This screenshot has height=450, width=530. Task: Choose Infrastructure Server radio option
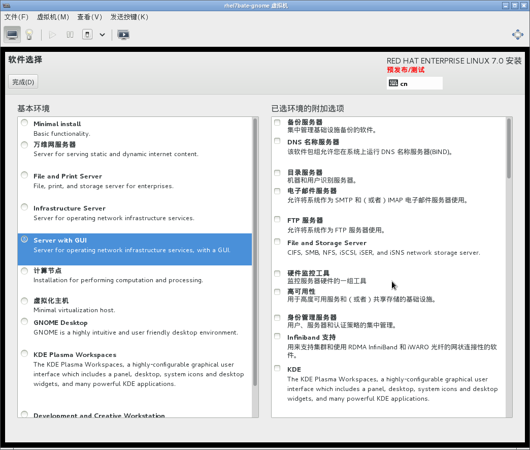tap(24, 207)
